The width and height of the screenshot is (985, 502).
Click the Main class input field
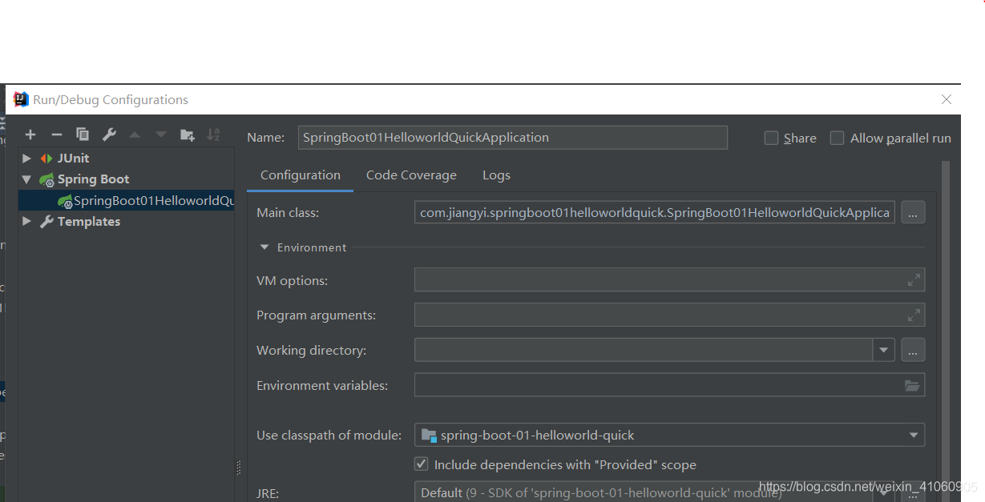tap(655, 212)
